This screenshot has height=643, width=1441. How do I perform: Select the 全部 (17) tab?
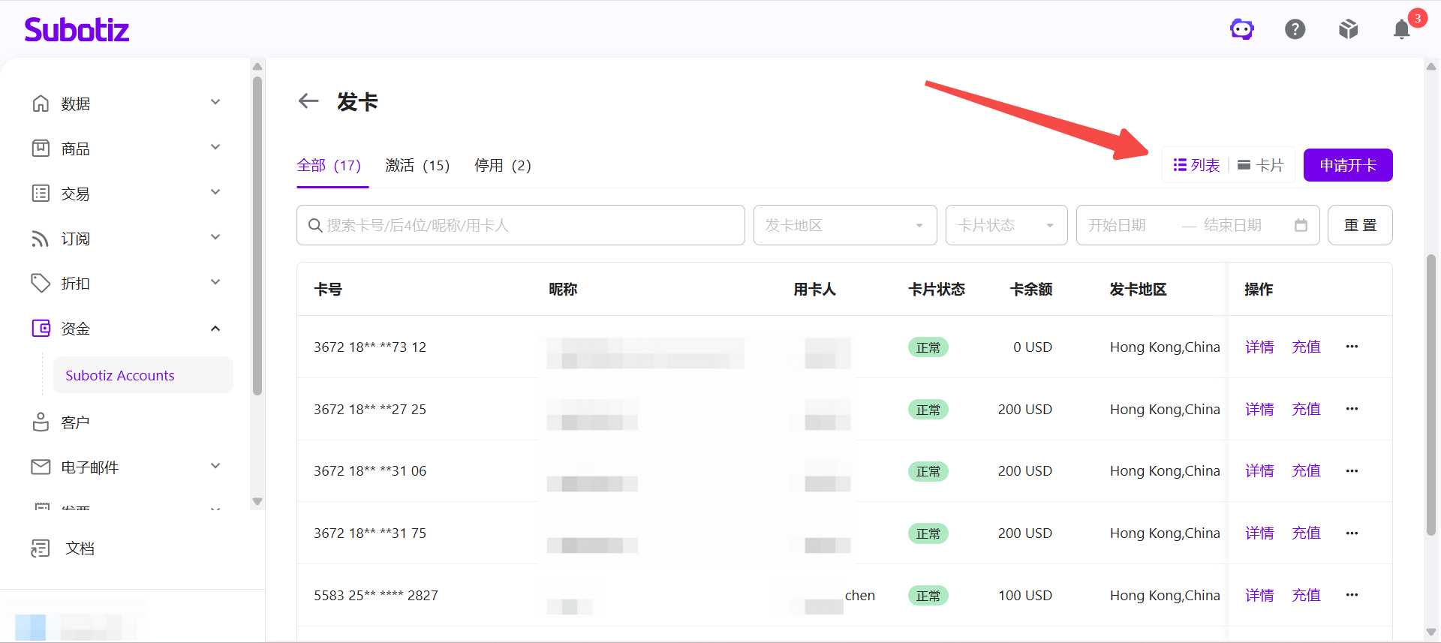point(329,165)
